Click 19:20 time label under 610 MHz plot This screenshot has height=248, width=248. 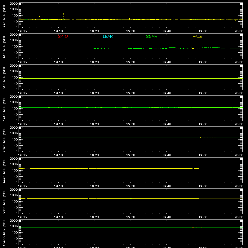tap(95, 93)
